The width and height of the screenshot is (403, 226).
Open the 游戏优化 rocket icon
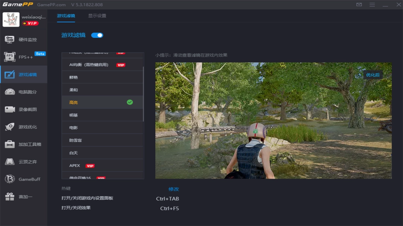(x=10, y=127)
